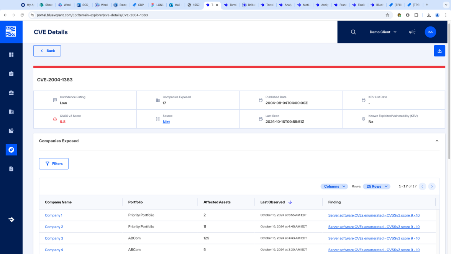
Task: Close the active browser tab
Action: 217,5
